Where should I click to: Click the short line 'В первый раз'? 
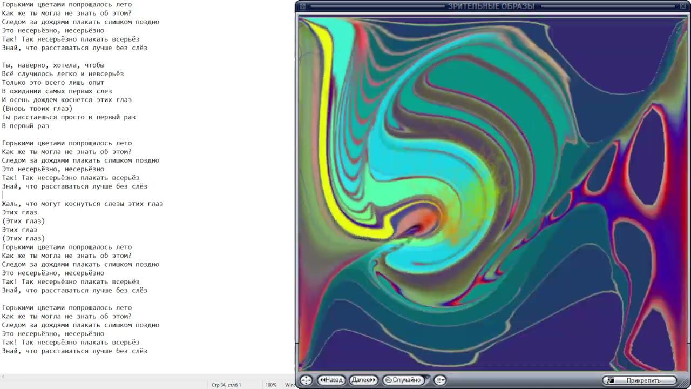tap(25, 126)
